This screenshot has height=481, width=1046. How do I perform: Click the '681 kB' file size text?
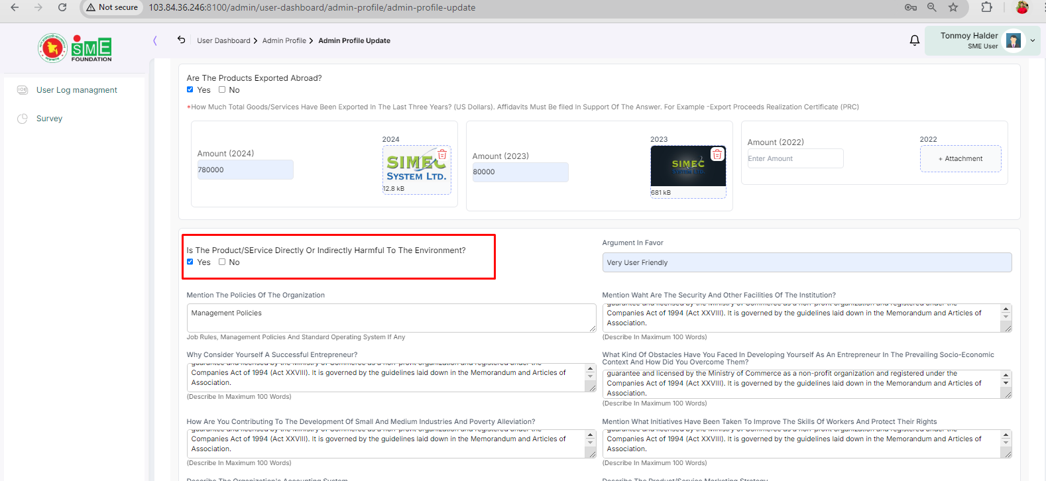pos(661,193)
